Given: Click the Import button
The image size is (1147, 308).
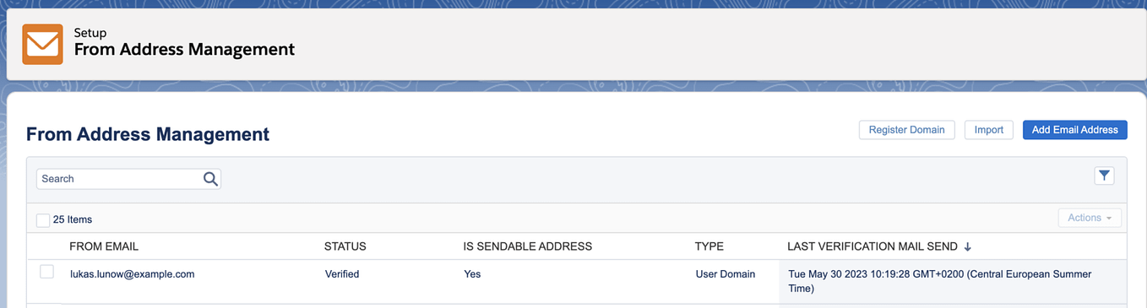Looking at the screenshot, I should (989, 130).
